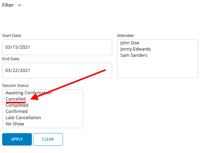This screenshot has width=200, height=153.
Task: Choose Cancelled session status
Action: click(x=15, y=99)
